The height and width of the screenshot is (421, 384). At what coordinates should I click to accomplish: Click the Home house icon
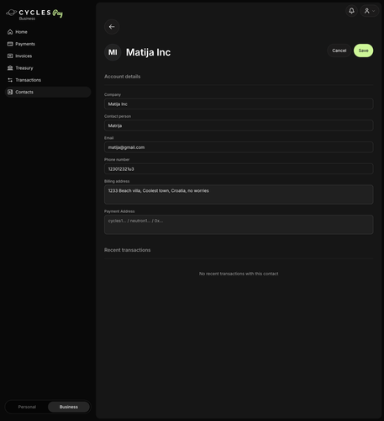click(x=10, y=32)
